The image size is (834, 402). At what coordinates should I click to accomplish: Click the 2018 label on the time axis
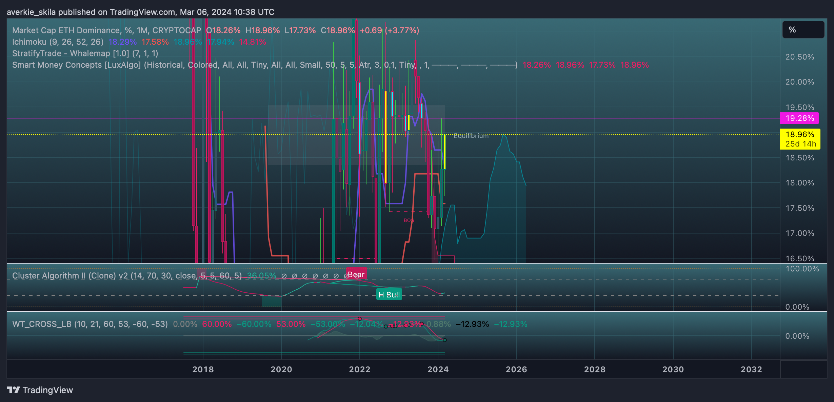pyautogui.click(x=203, y=370)
